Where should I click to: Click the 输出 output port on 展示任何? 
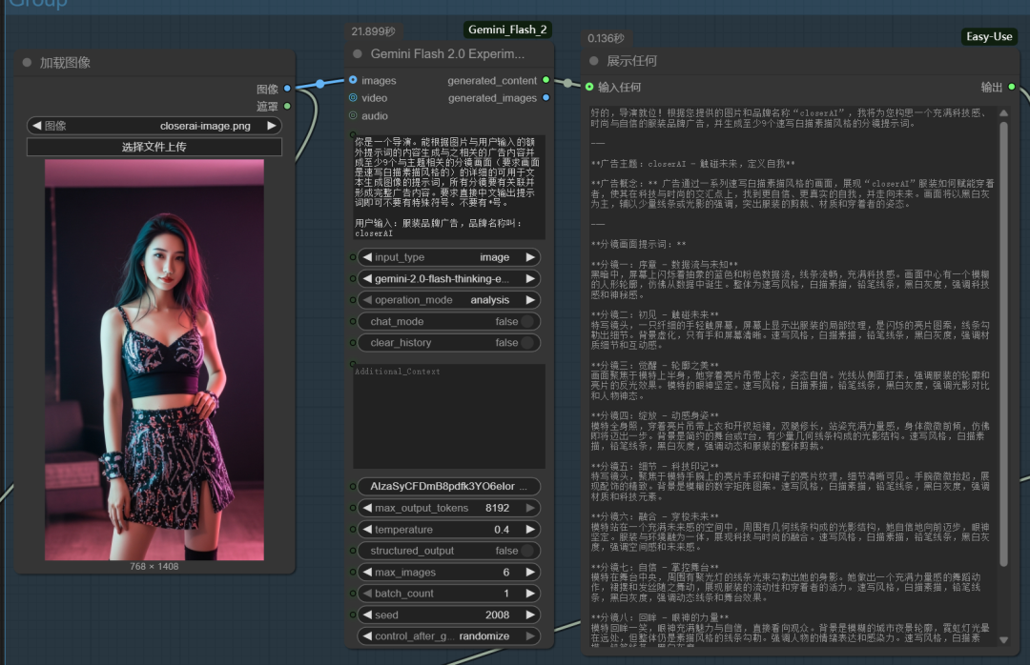point(1011,88)
